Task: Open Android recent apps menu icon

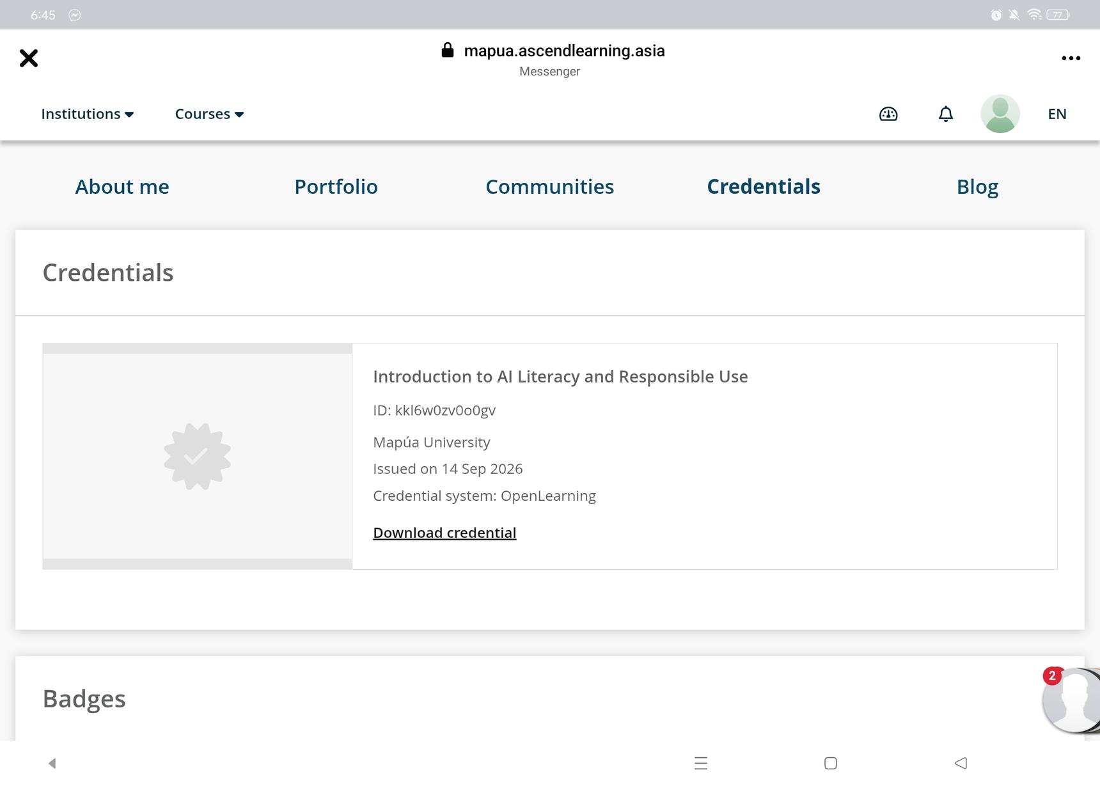Action: (701, 763)
